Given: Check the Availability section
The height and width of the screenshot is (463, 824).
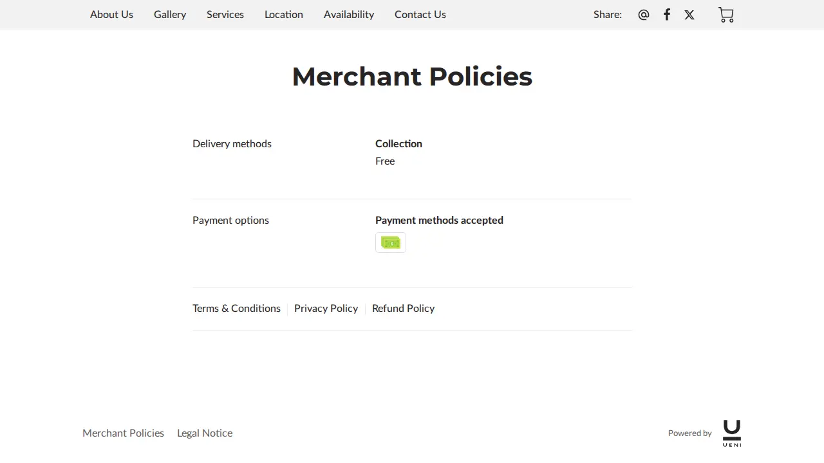Looking at the screenshot, I should 349,14.
